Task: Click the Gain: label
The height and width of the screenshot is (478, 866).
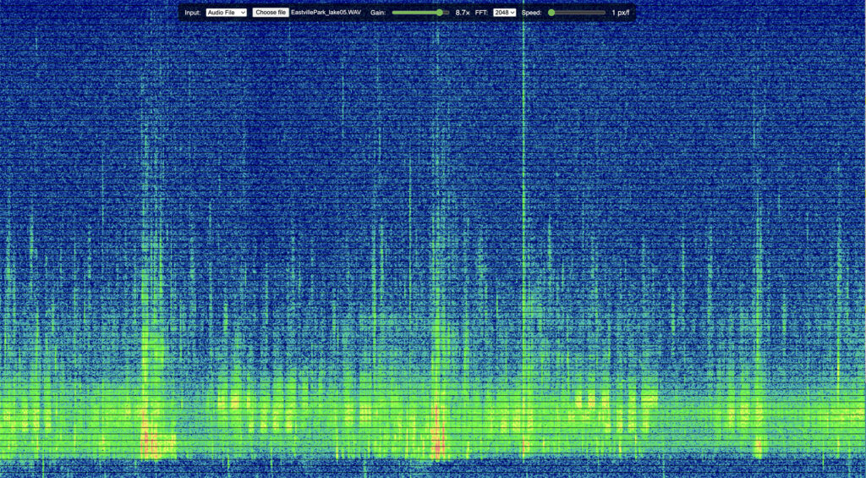Action: click(x=378, y=13)
